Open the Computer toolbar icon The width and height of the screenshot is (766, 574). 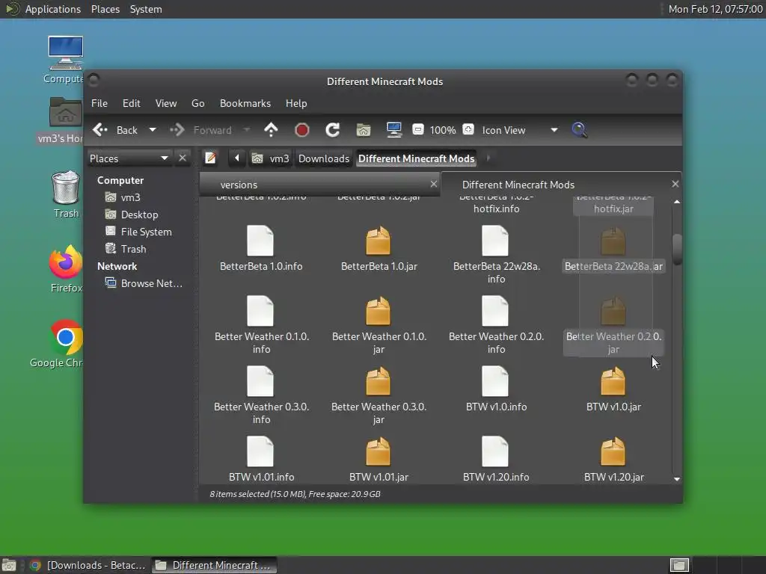point(394,130)
